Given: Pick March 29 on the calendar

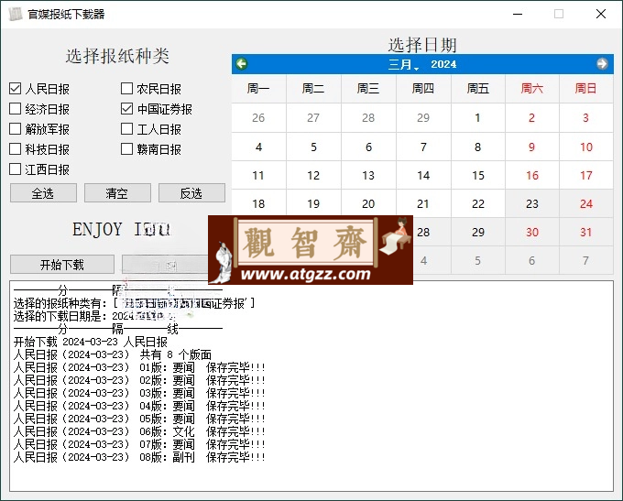Looking at the screenshot, I should point(478,232).
